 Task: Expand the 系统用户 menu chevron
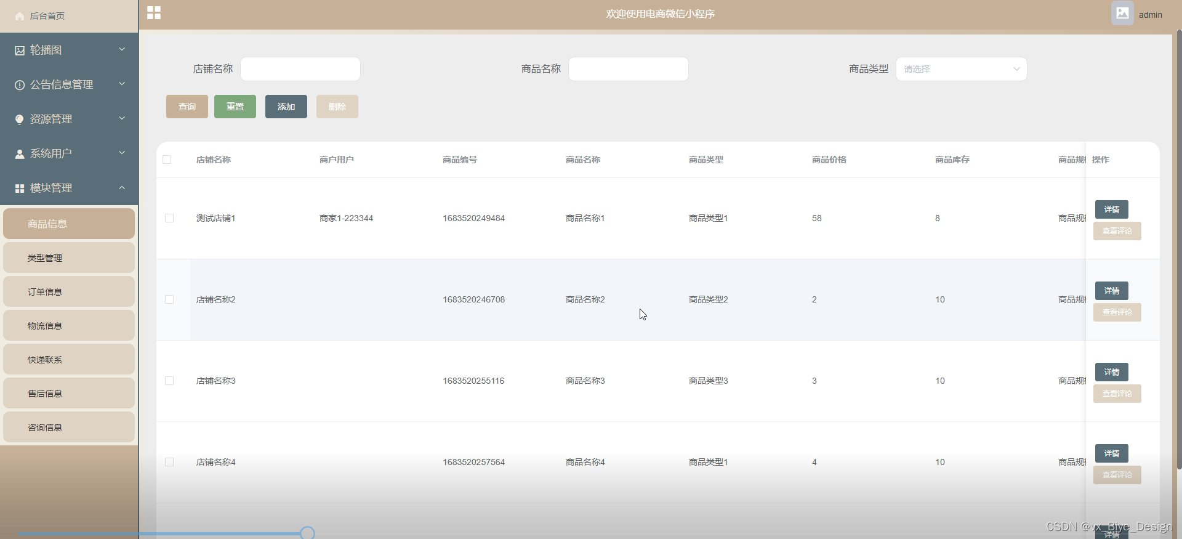click(122, 153)
